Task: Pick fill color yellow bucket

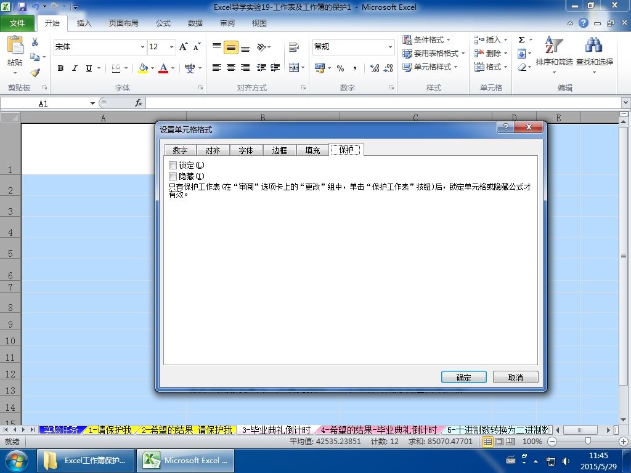Action: 143,68
